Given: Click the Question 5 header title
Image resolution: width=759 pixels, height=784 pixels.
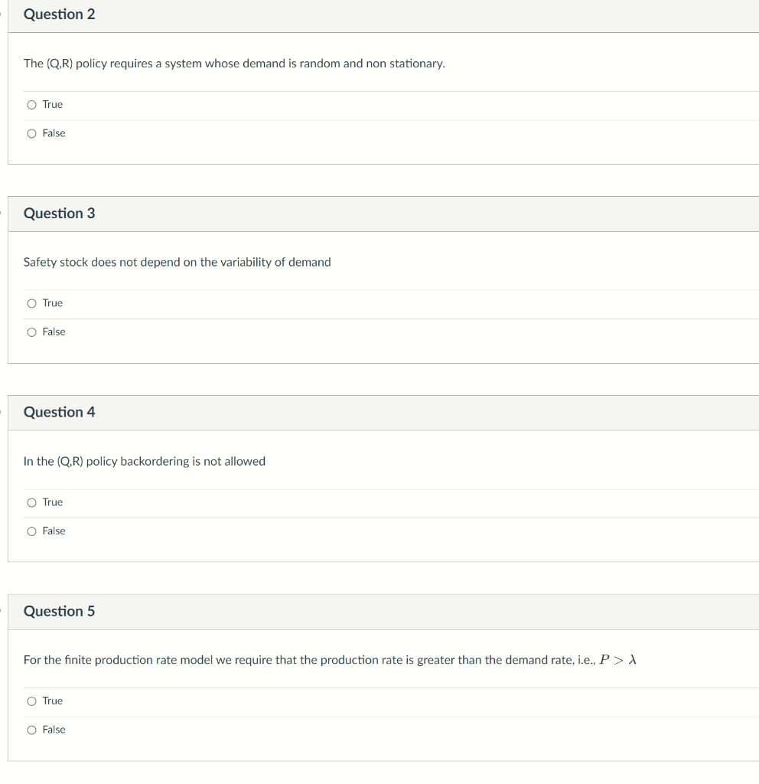Looking at the screenshot, I should coord(60,612).
